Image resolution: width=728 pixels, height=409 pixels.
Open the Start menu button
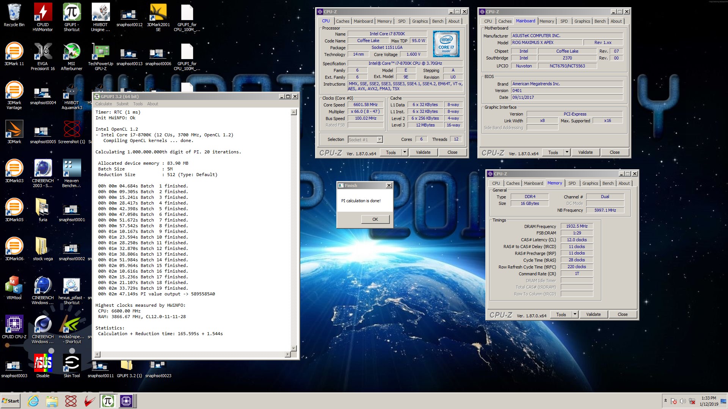(x=11, y=401)
